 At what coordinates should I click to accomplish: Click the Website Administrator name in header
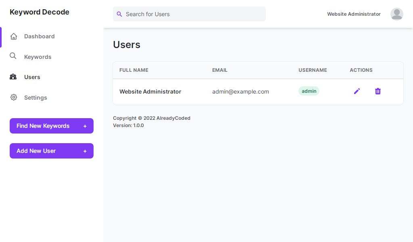point(354,14)
